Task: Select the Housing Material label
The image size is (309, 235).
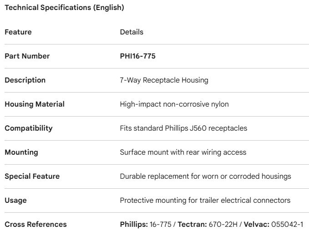Action: pyautogui.click(x=35, y=104)
